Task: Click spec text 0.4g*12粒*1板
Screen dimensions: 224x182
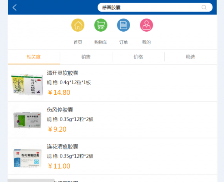Action: [75, 82]
